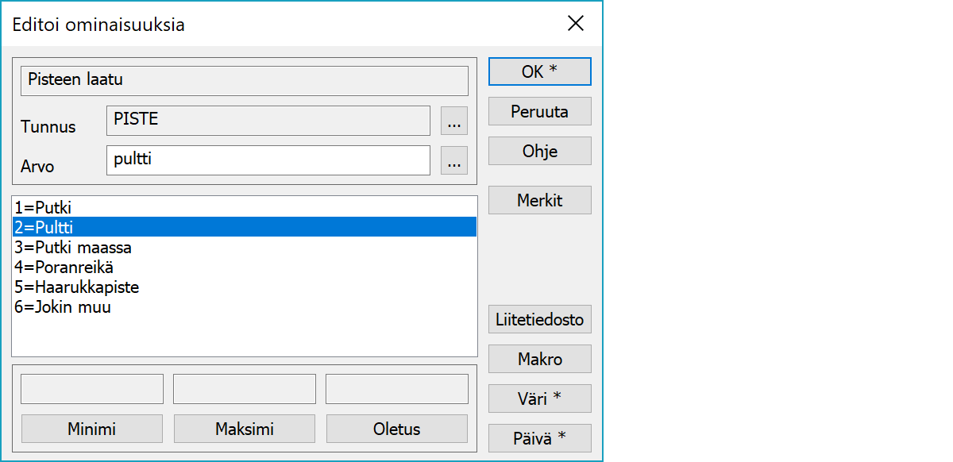Click the Makro button
Viewport: 953px width, 462px height.
pos(539,359)
